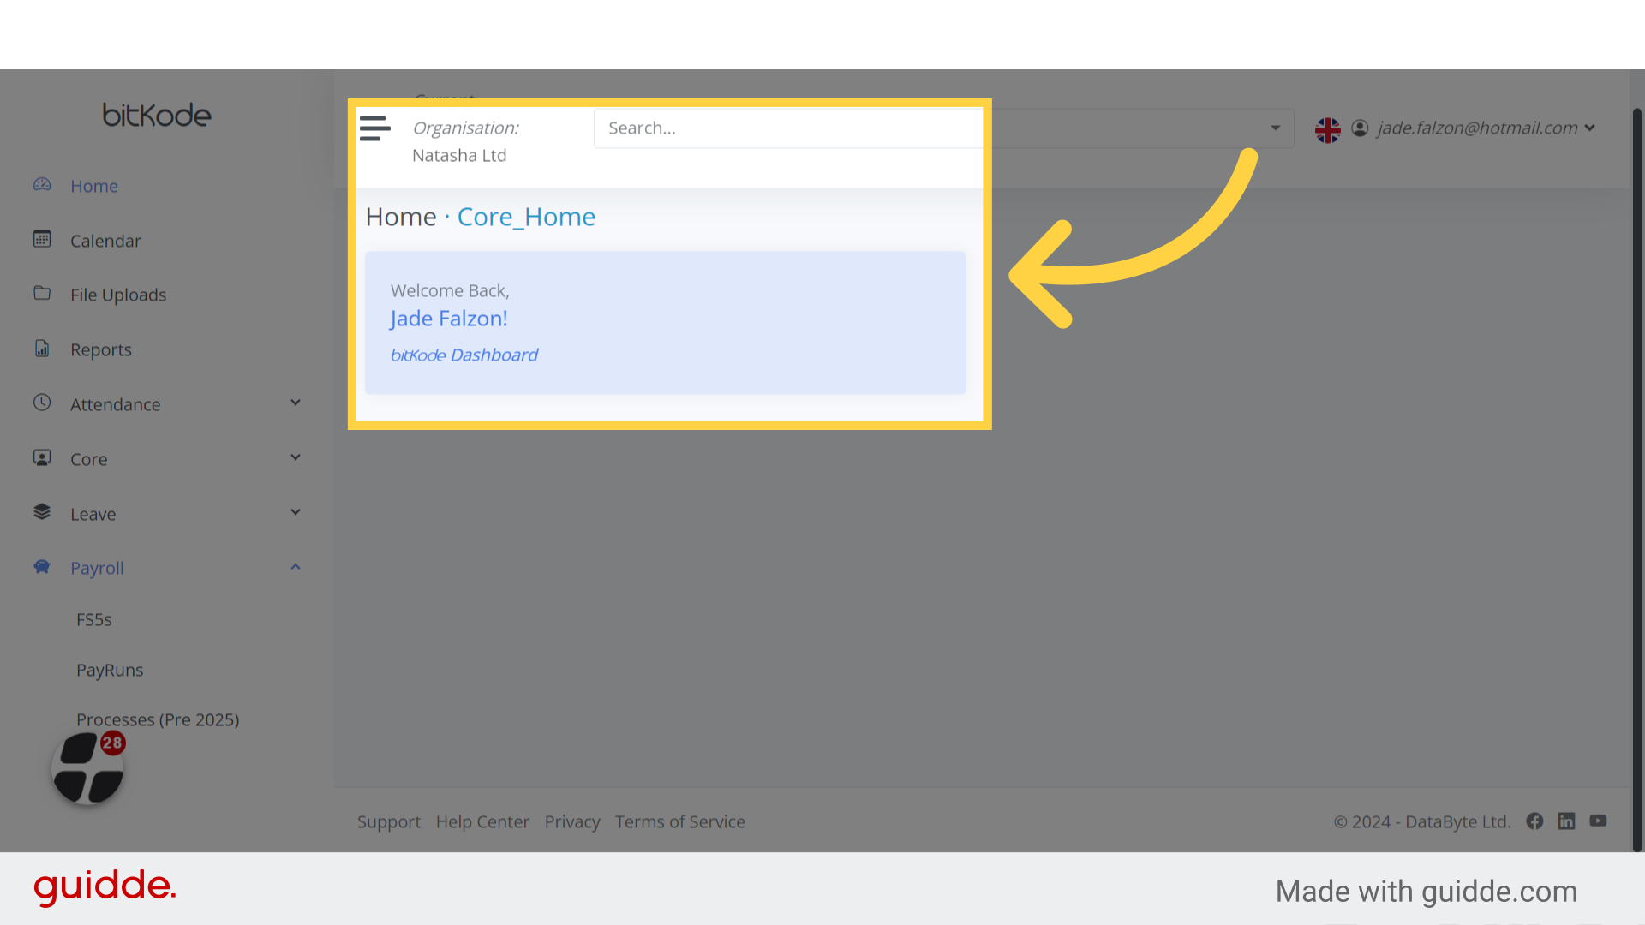Click the © 2024 - DataByte Ltd. text
Image resolution: width=1645 pixels, height=925 pixels.
pos(1422,821)
